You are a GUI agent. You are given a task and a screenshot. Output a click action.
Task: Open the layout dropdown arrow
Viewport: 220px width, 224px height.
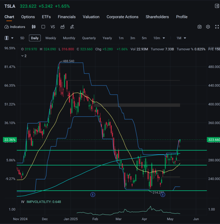click(12, 38)
